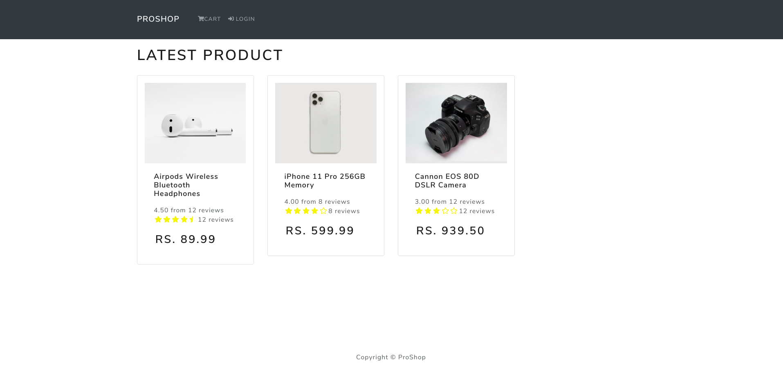The height and width of the screenshot is (374, 783).
Task: Open iPhone 11 Pro 256GB Memory link
Action: tap(325, 180)
